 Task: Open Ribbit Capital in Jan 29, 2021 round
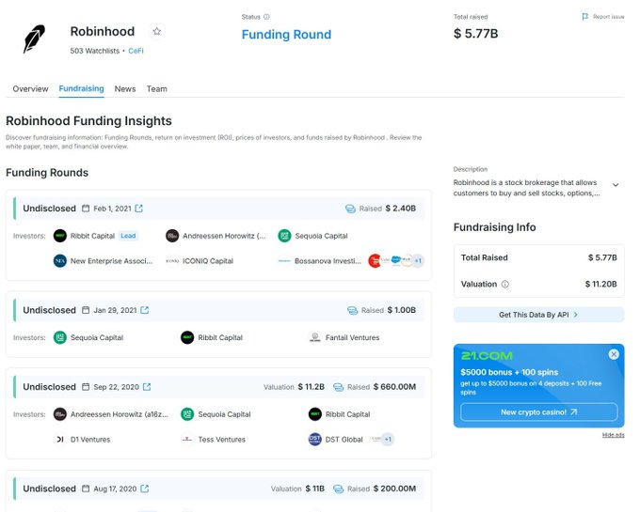220,337
